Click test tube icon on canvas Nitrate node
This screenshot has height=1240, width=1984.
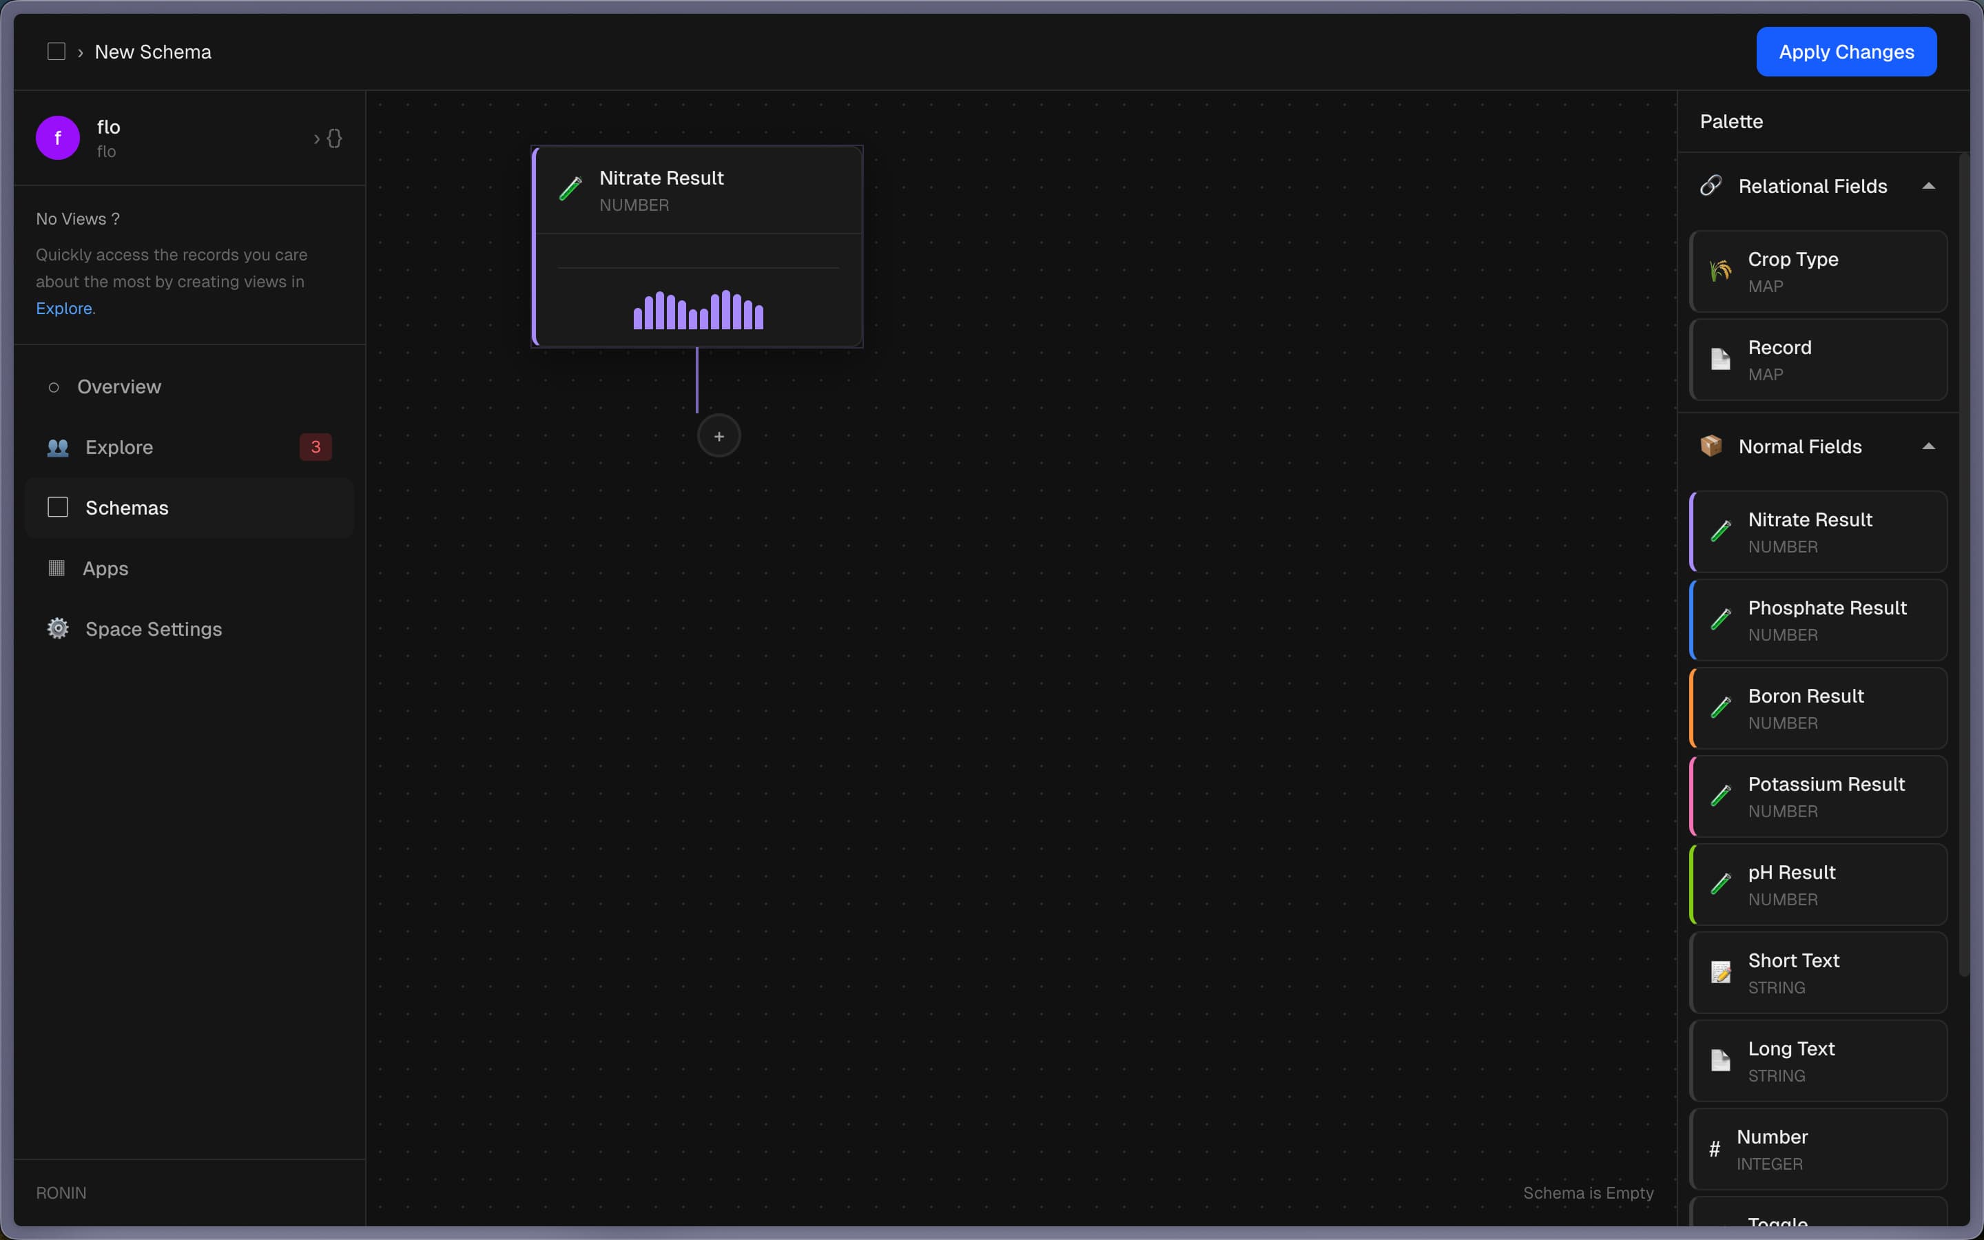coord(570,189)
